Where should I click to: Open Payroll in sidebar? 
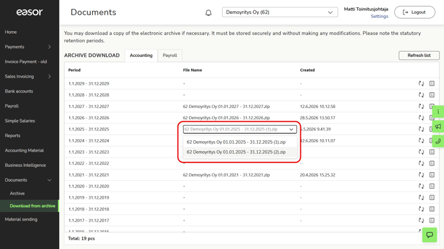pyautogui.click(x=12, y=106)
